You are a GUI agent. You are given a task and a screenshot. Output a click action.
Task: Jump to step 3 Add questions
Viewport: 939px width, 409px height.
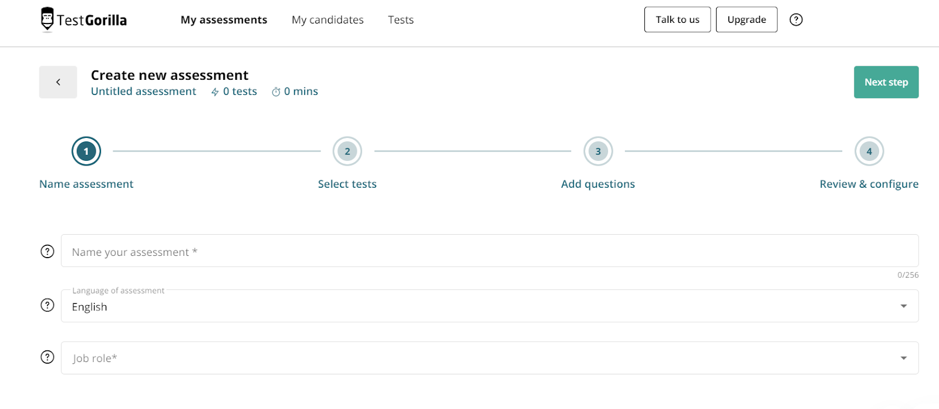[598, 151]
